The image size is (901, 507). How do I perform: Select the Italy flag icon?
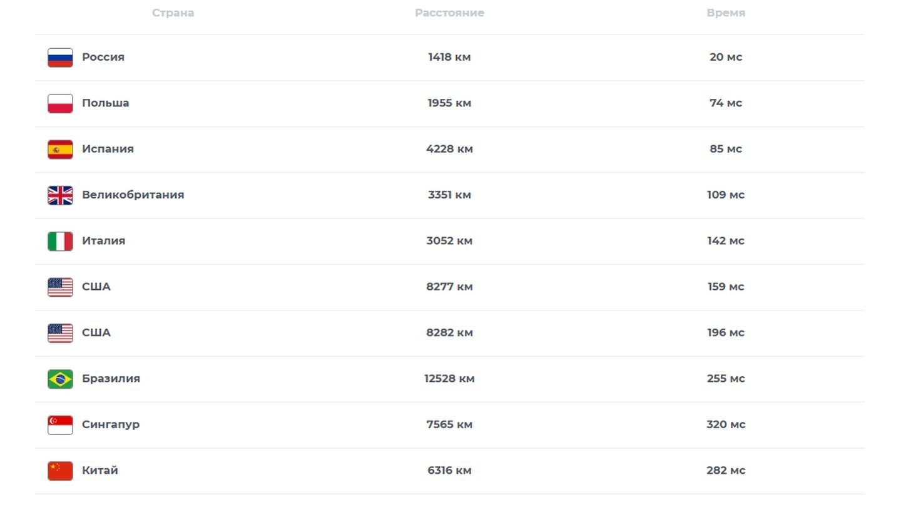[x=60, y=241]
